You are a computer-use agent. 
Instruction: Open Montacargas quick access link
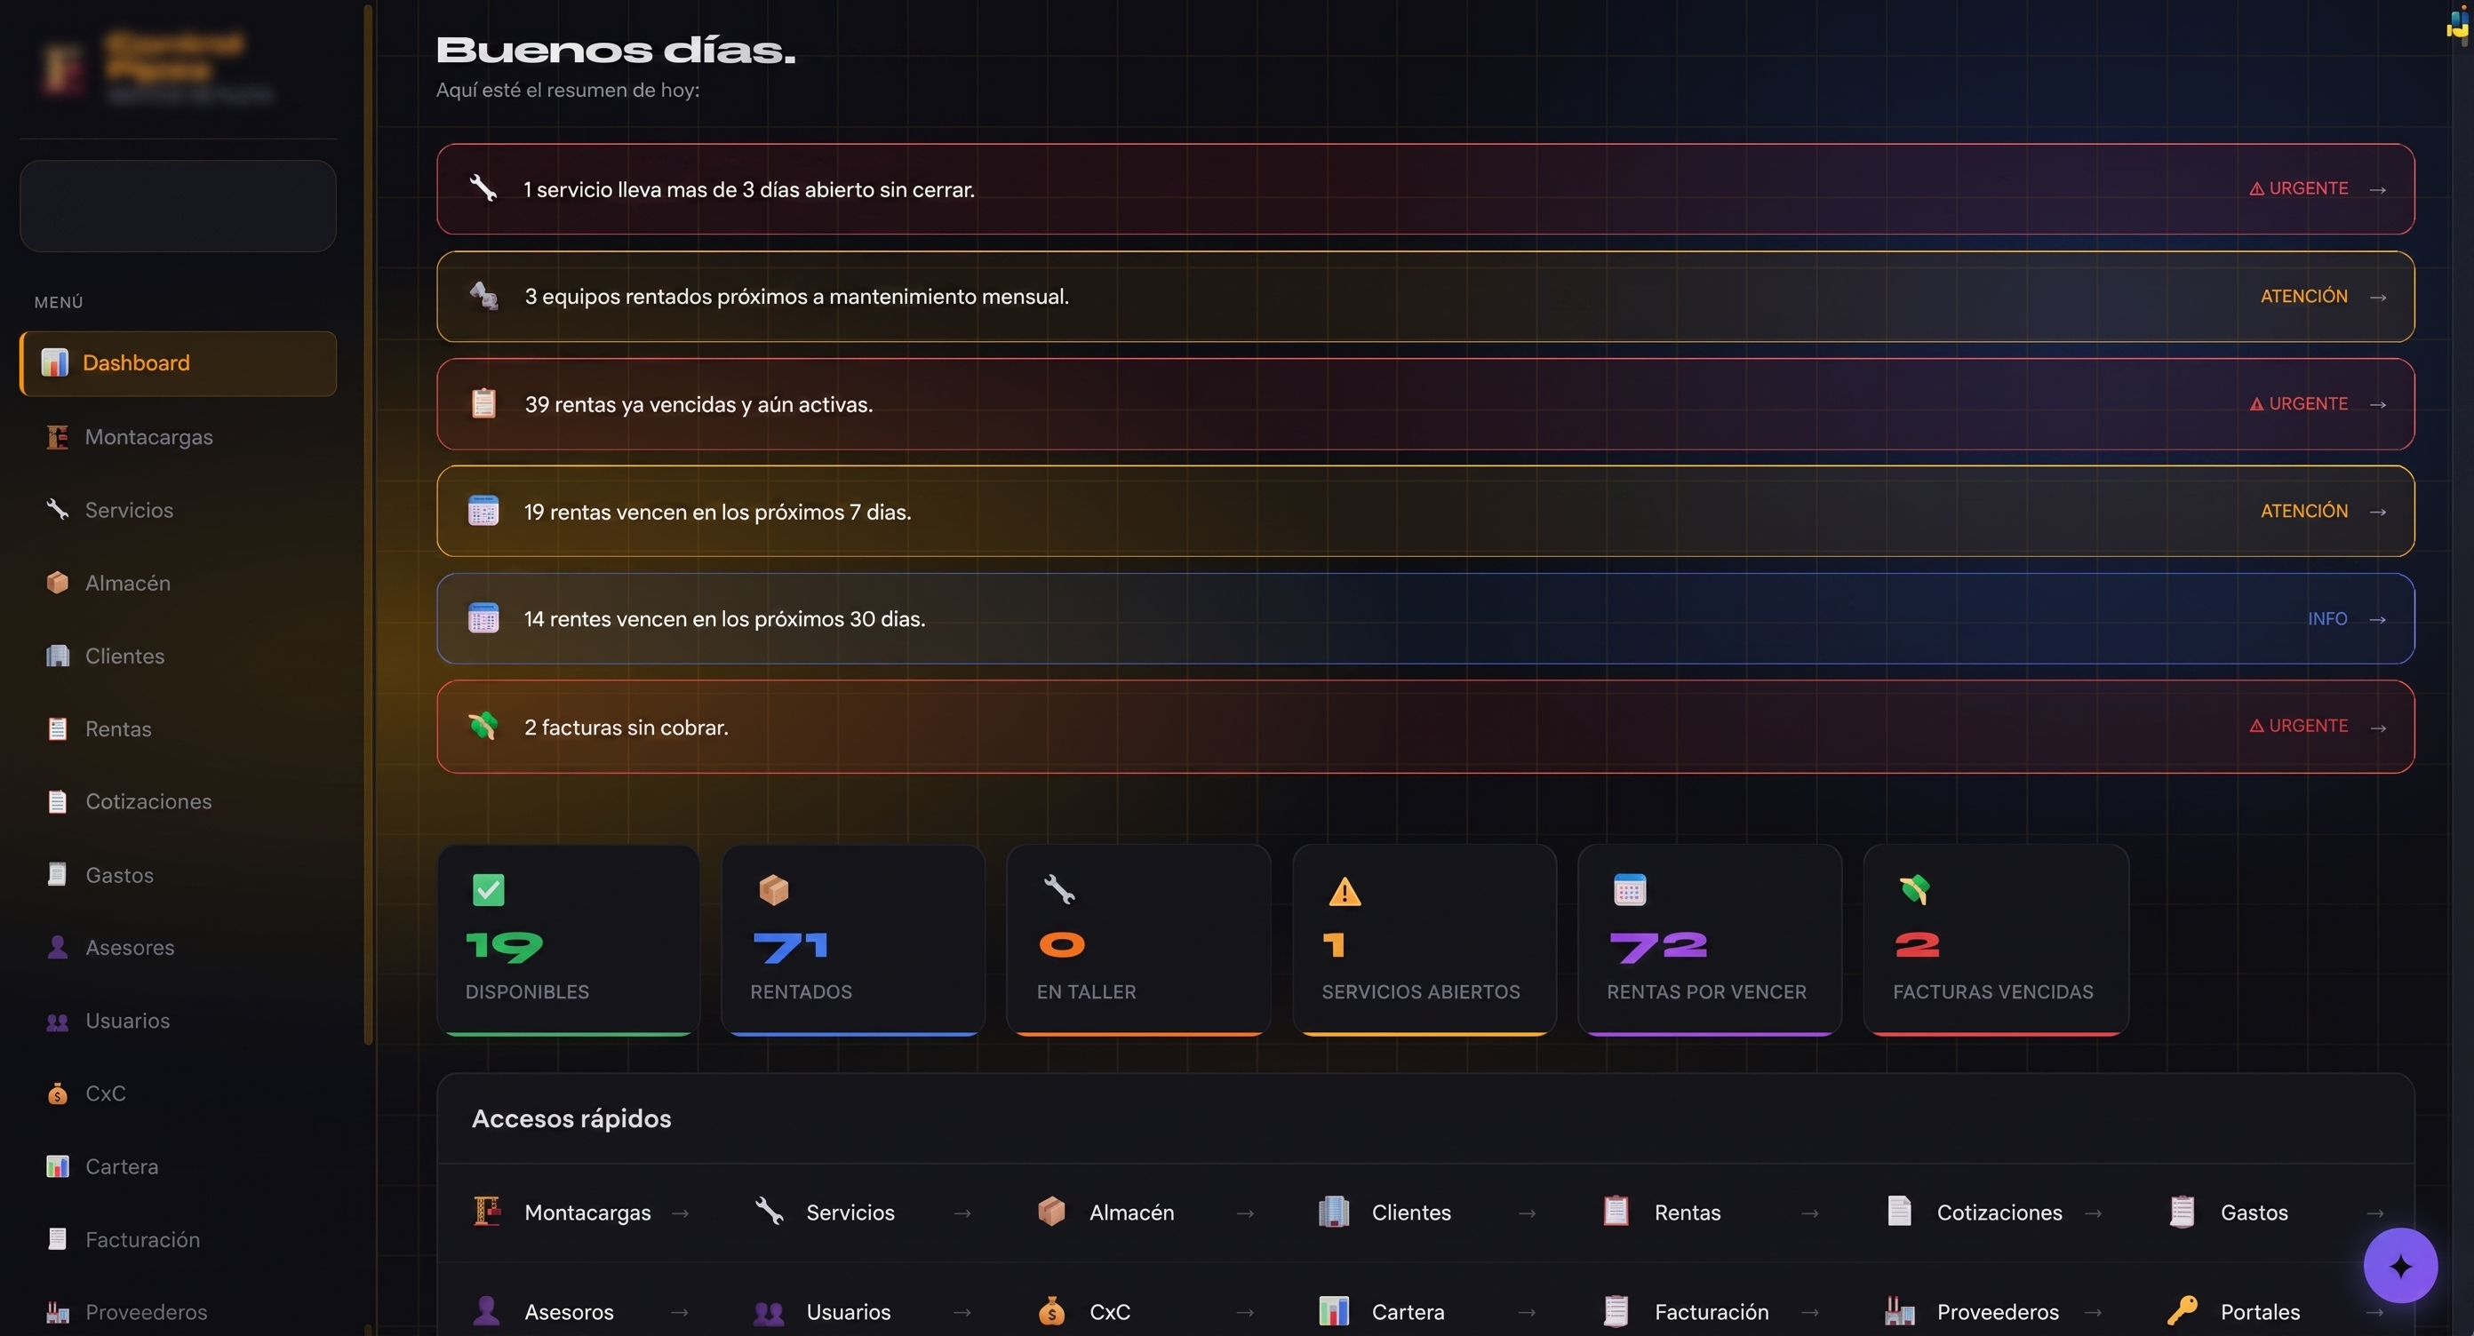click(x=582, y=1213)
